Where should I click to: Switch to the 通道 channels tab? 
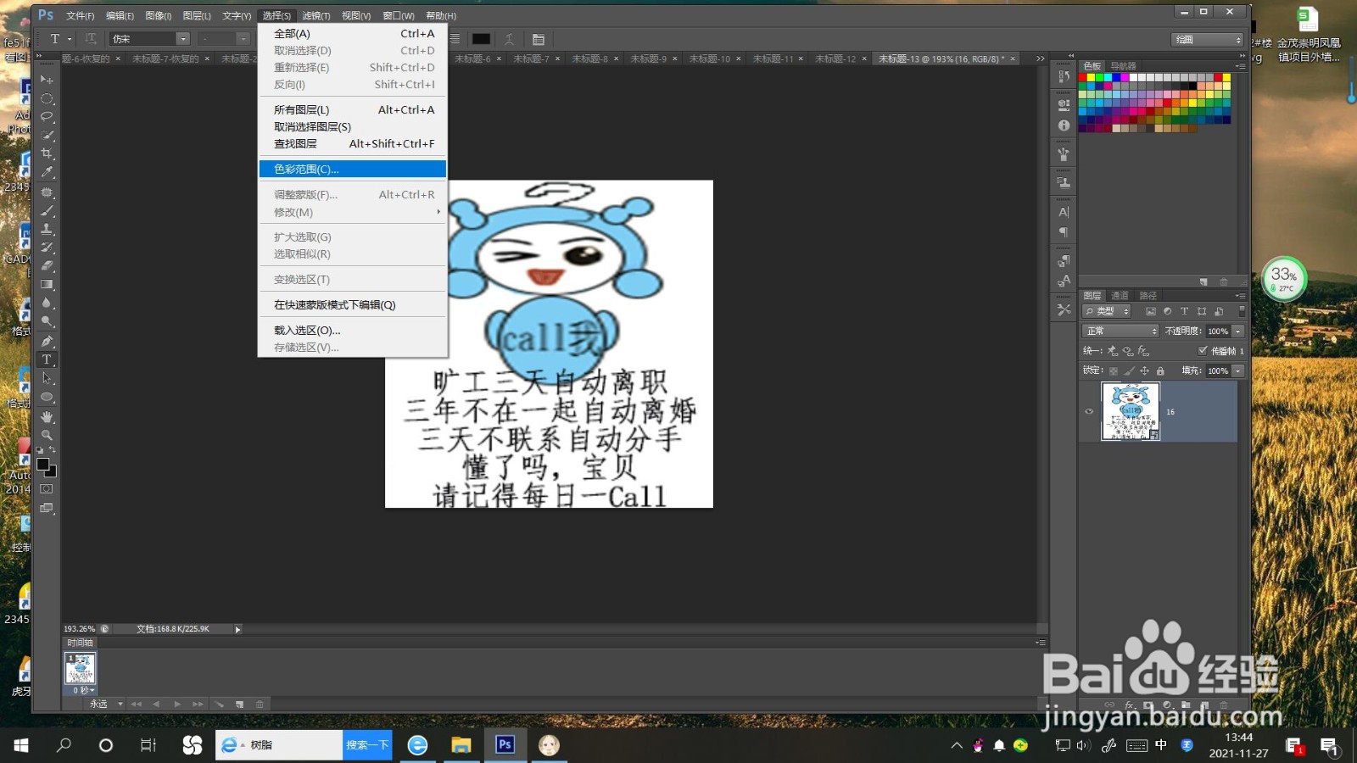pyautogui.click(x=1120, y=296)
